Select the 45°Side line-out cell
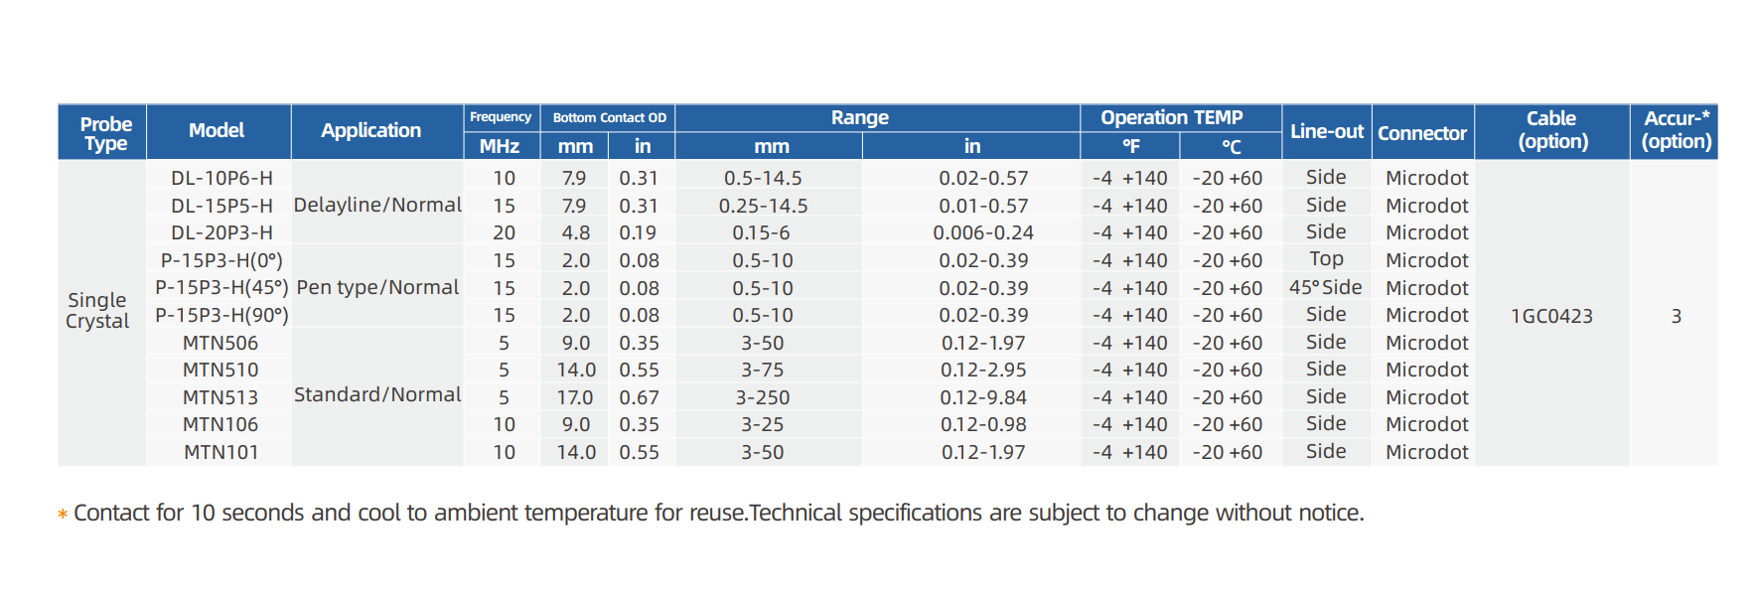Screen dimensions: 1756x598 coord(1325,288)
